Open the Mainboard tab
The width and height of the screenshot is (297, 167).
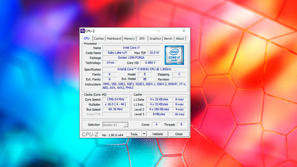pyautogui.click(x=114, y=38)
